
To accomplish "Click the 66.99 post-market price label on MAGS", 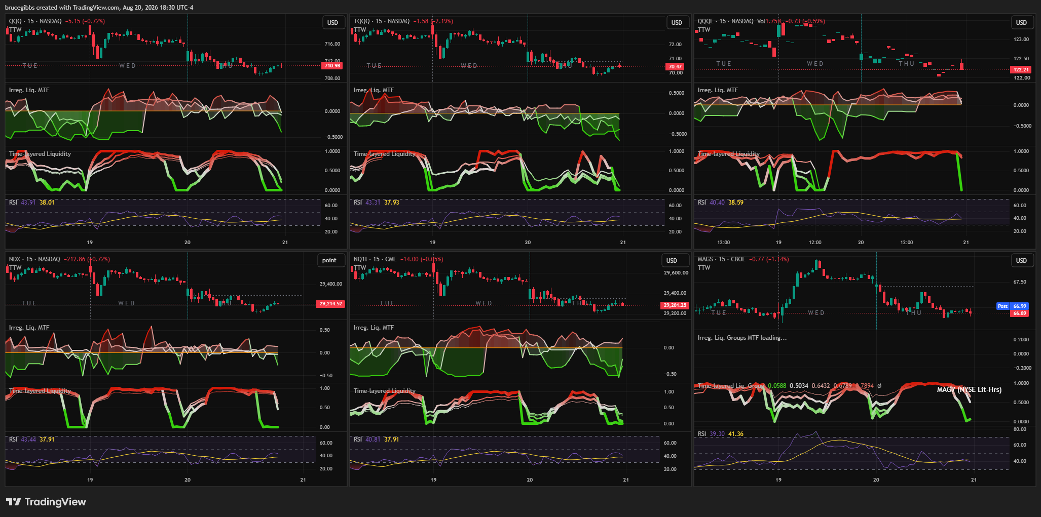I will point(1020,306).
